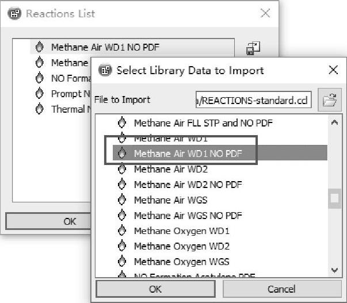Click the File to Import path field
The image size is (347, 303).
tap(254, 100)
